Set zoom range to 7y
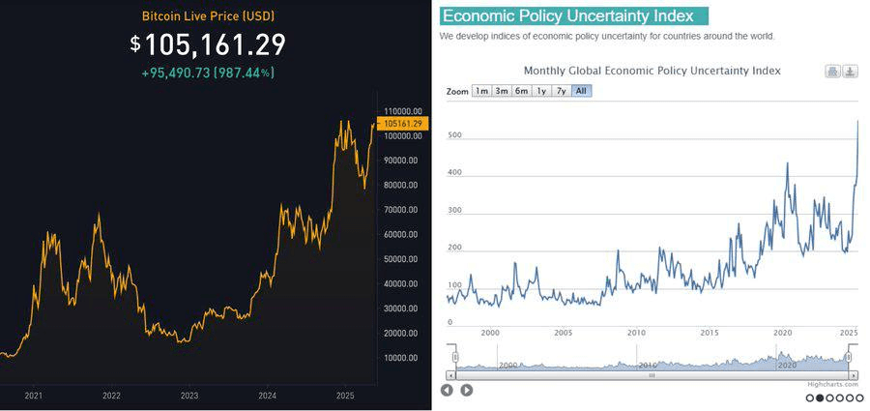The width and height of the screenshot is (870, 411). 561,91
